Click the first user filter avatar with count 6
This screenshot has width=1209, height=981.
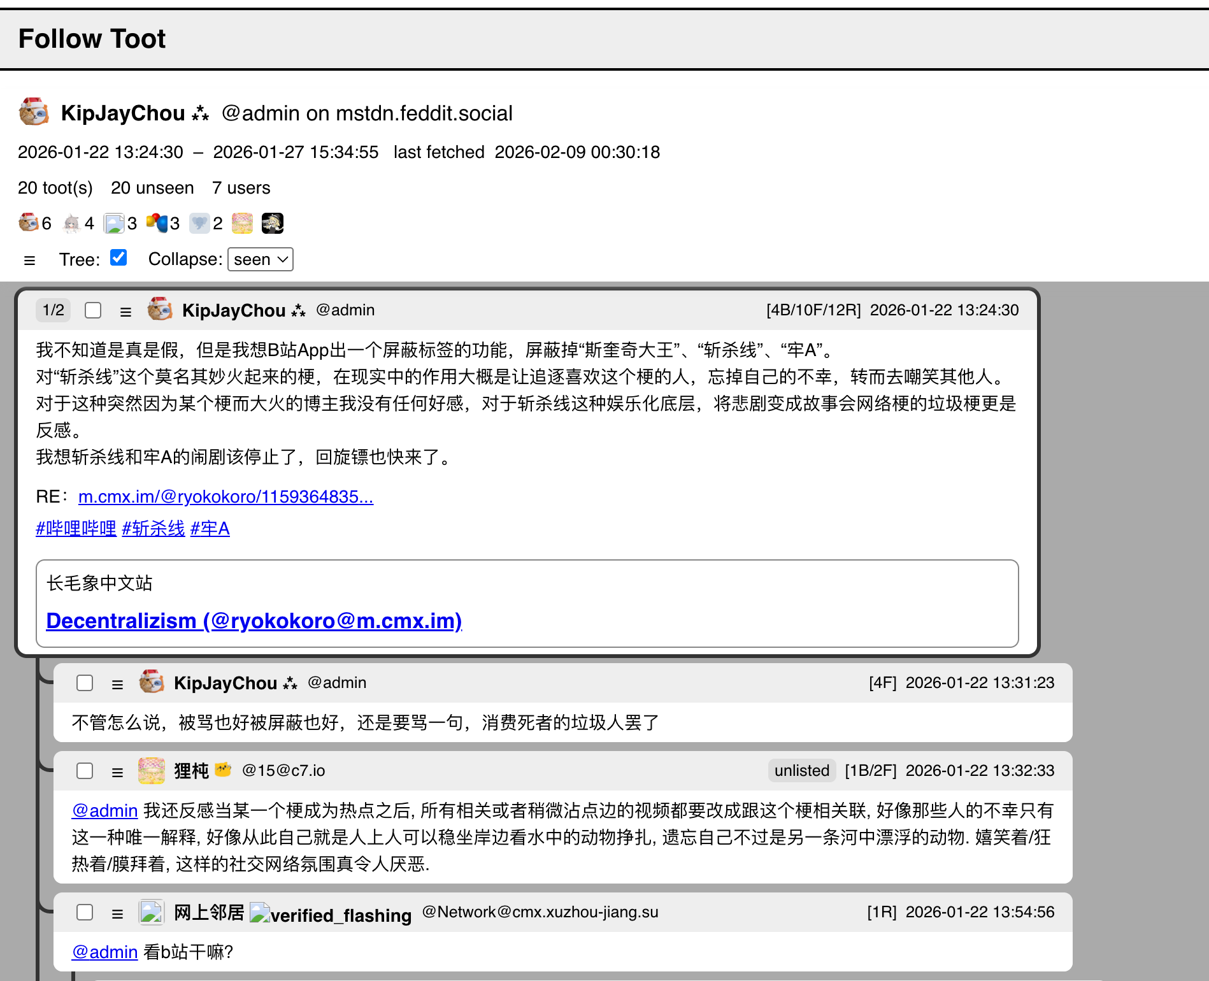coord(29,223)
